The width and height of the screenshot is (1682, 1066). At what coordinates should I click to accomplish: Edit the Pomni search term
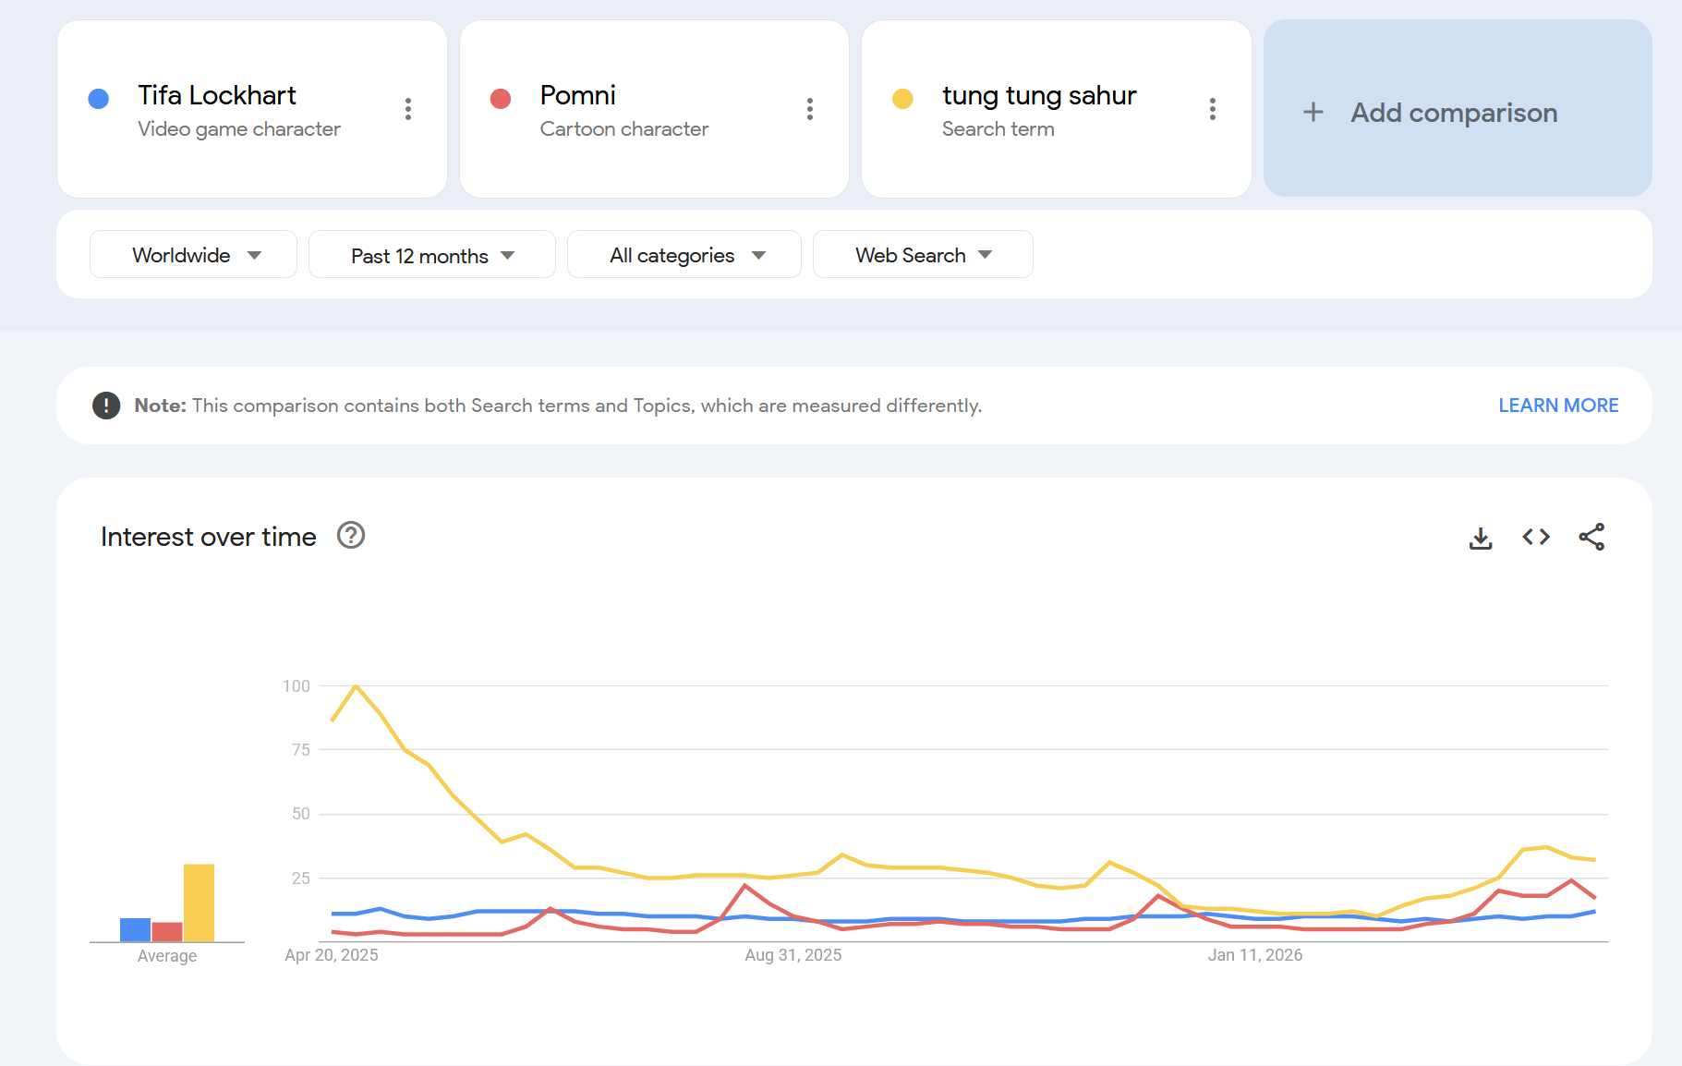[577, 95]
